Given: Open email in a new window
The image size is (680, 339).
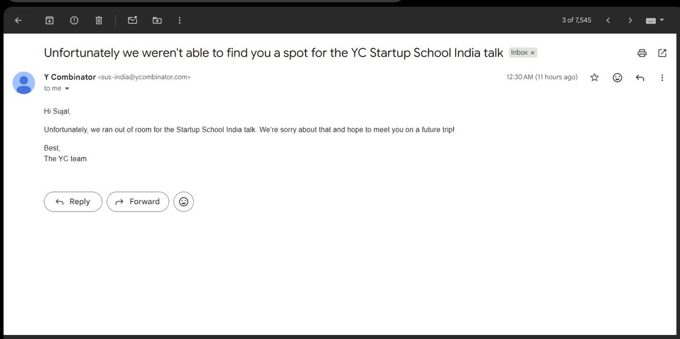Looking at the screenshot, I should click(662, 53).
